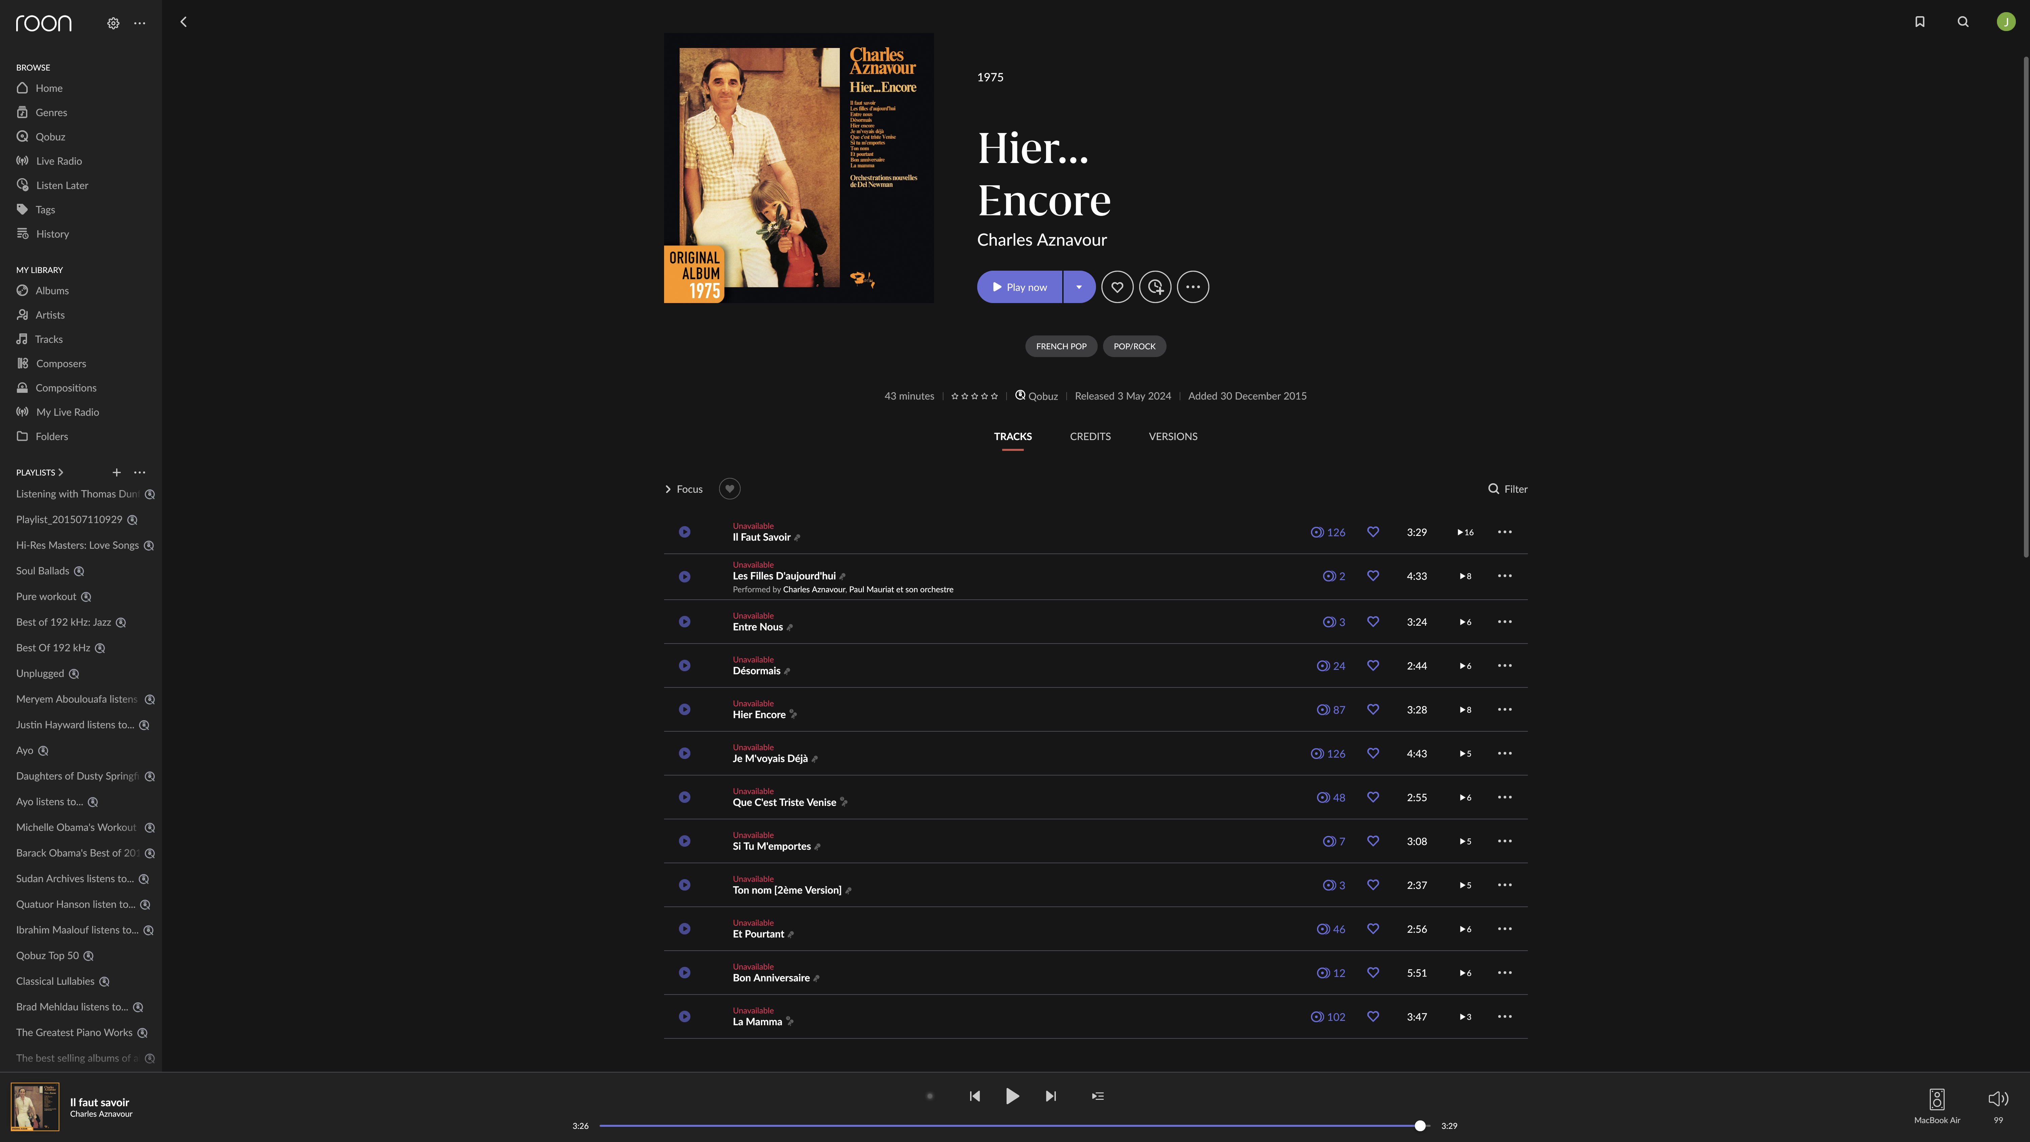
Task: Skip to the next track
Action: point(1050,1096)
